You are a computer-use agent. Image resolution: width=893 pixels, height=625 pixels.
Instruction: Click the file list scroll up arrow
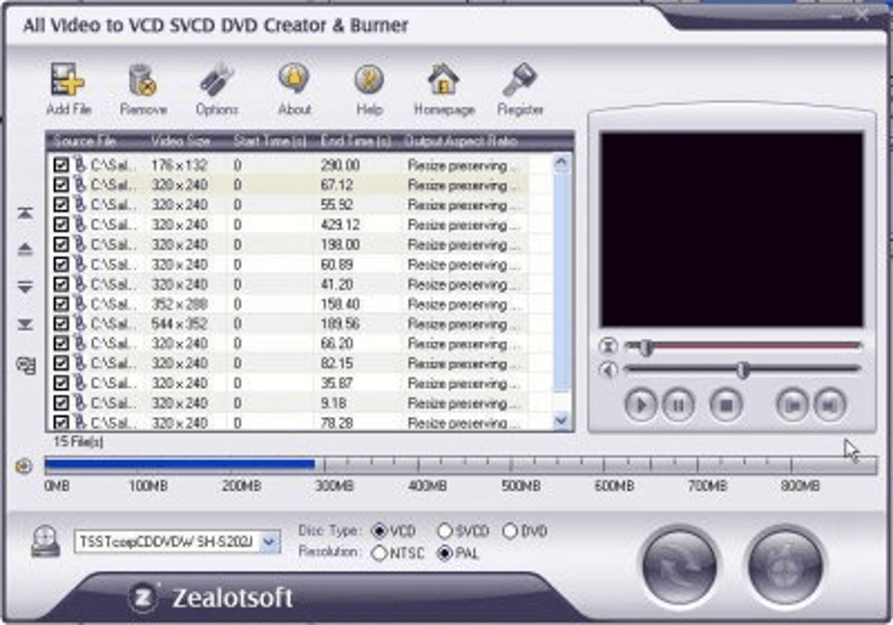tap(561, 164)
